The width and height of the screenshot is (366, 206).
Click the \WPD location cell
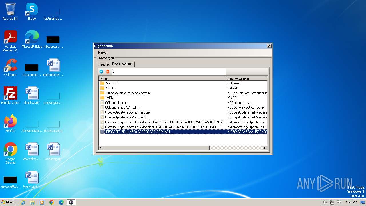pyautogui.click(x=232, y=98)
